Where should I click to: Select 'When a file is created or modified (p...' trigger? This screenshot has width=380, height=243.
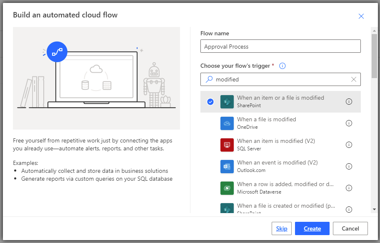coord(280,206)
